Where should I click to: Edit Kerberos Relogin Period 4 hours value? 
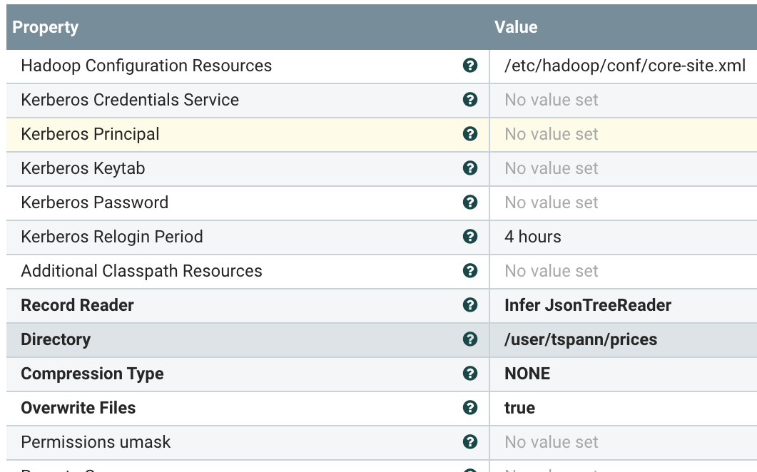click(x=533, y=237)
